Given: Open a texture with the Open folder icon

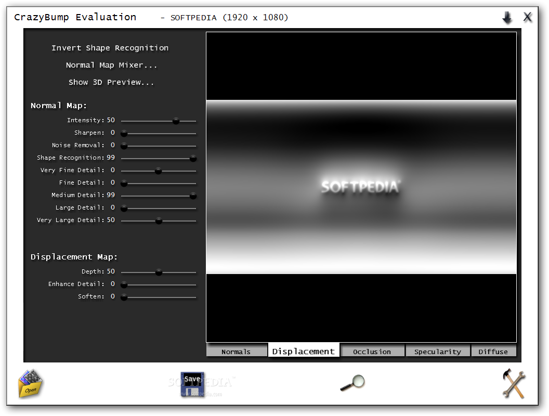Looking at the screenshot, I should tap(31, 384).
